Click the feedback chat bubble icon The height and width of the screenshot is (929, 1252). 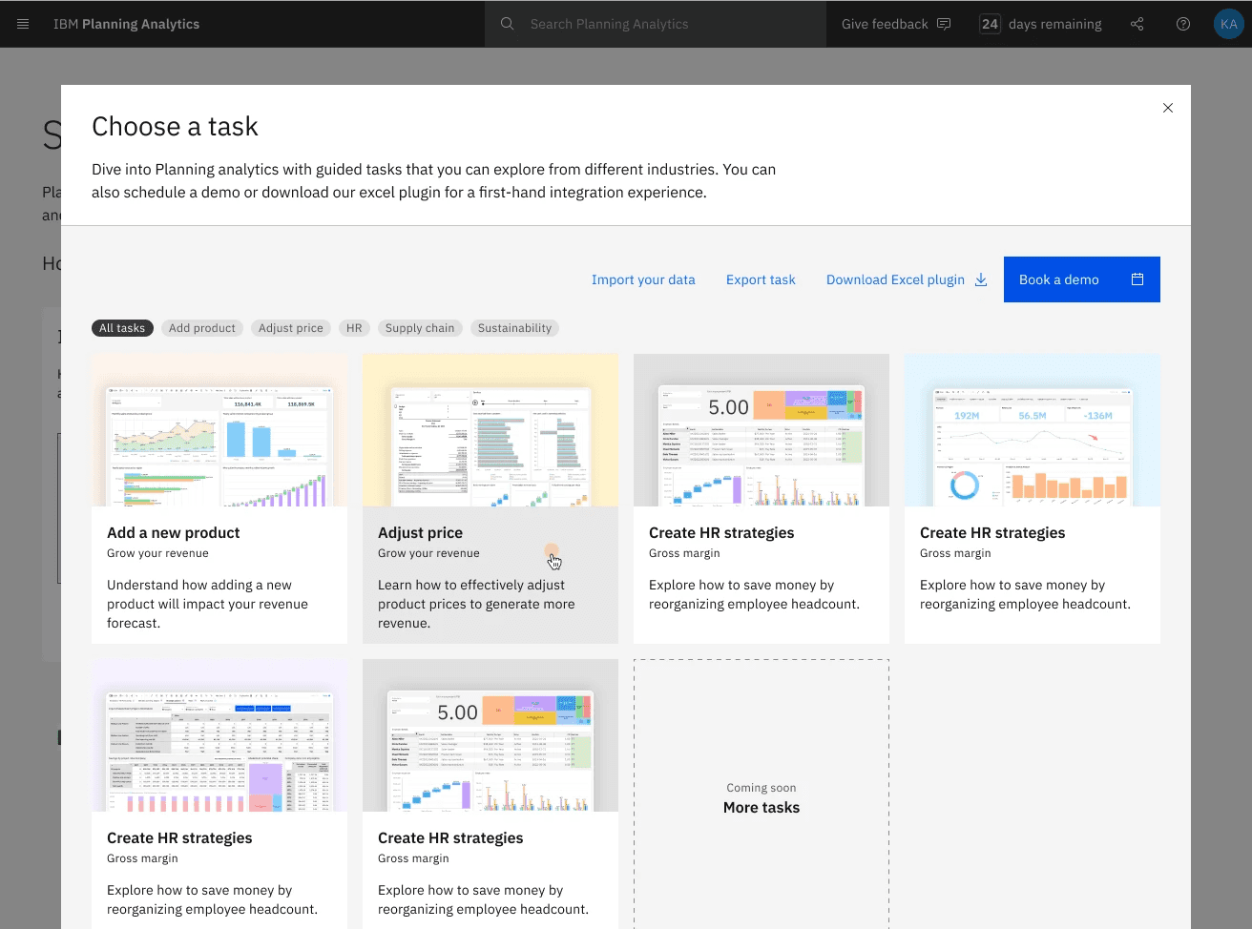click(x=944, y=24)
